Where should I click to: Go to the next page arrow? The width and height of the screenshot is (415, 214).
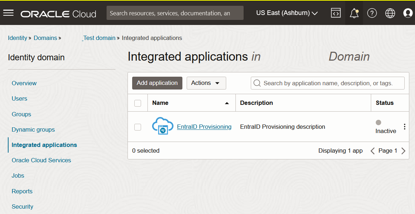[403, 151]
